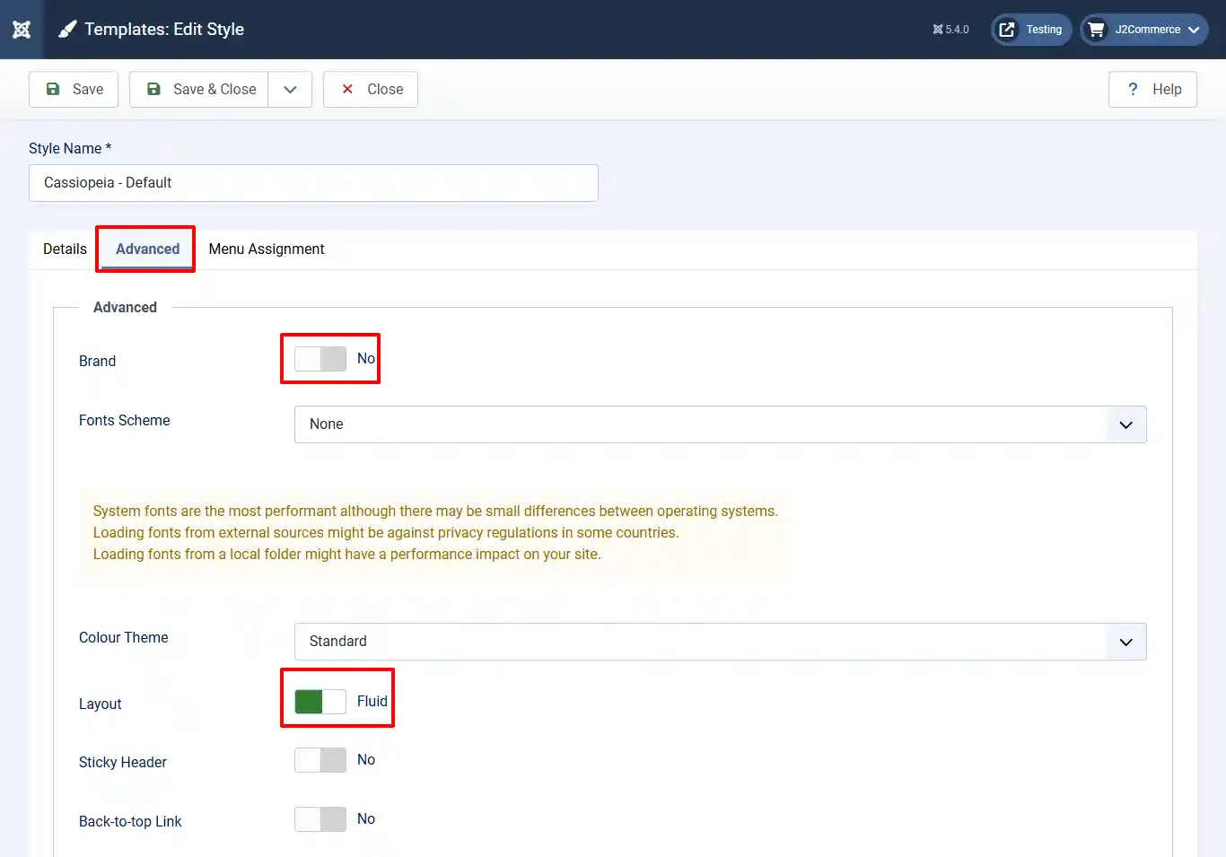Click the Close button

371,90
